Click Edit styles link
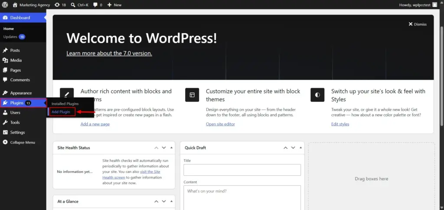Image resolution: width=444 pixels, height=210 pixels. point(340,124)
